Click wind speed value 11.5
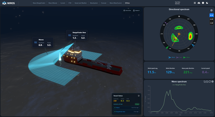 point(151,72)
